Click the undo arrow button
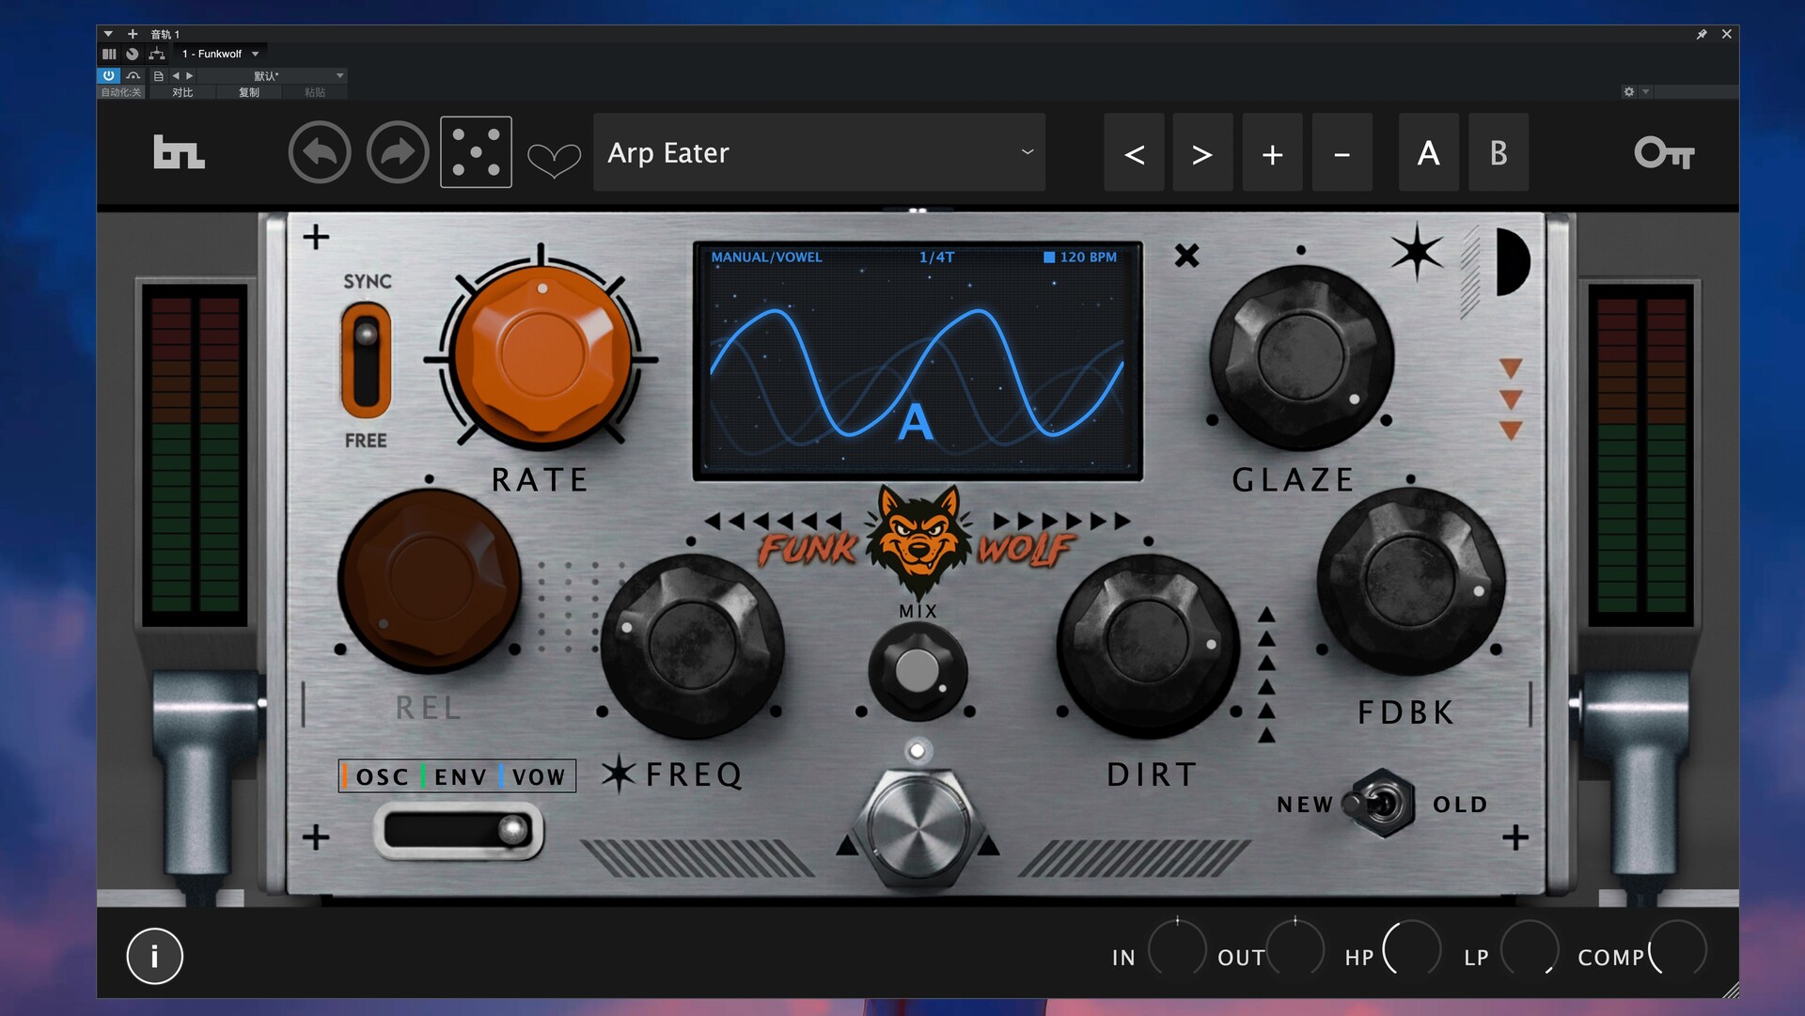 320,152
